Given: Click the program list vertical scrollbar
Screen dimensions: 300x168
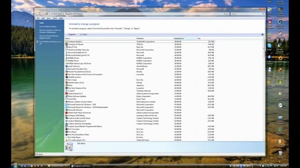Looking at the screenshot, I should coord(264,89).
